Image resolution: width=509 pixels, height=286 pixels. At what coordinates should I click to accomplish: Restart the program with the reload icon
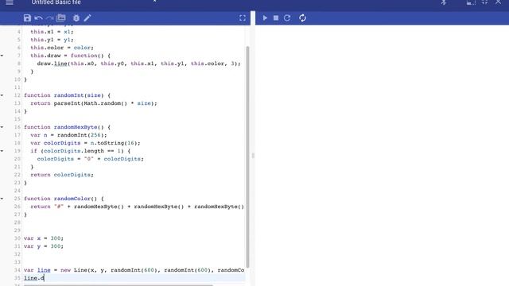(287, 18)
